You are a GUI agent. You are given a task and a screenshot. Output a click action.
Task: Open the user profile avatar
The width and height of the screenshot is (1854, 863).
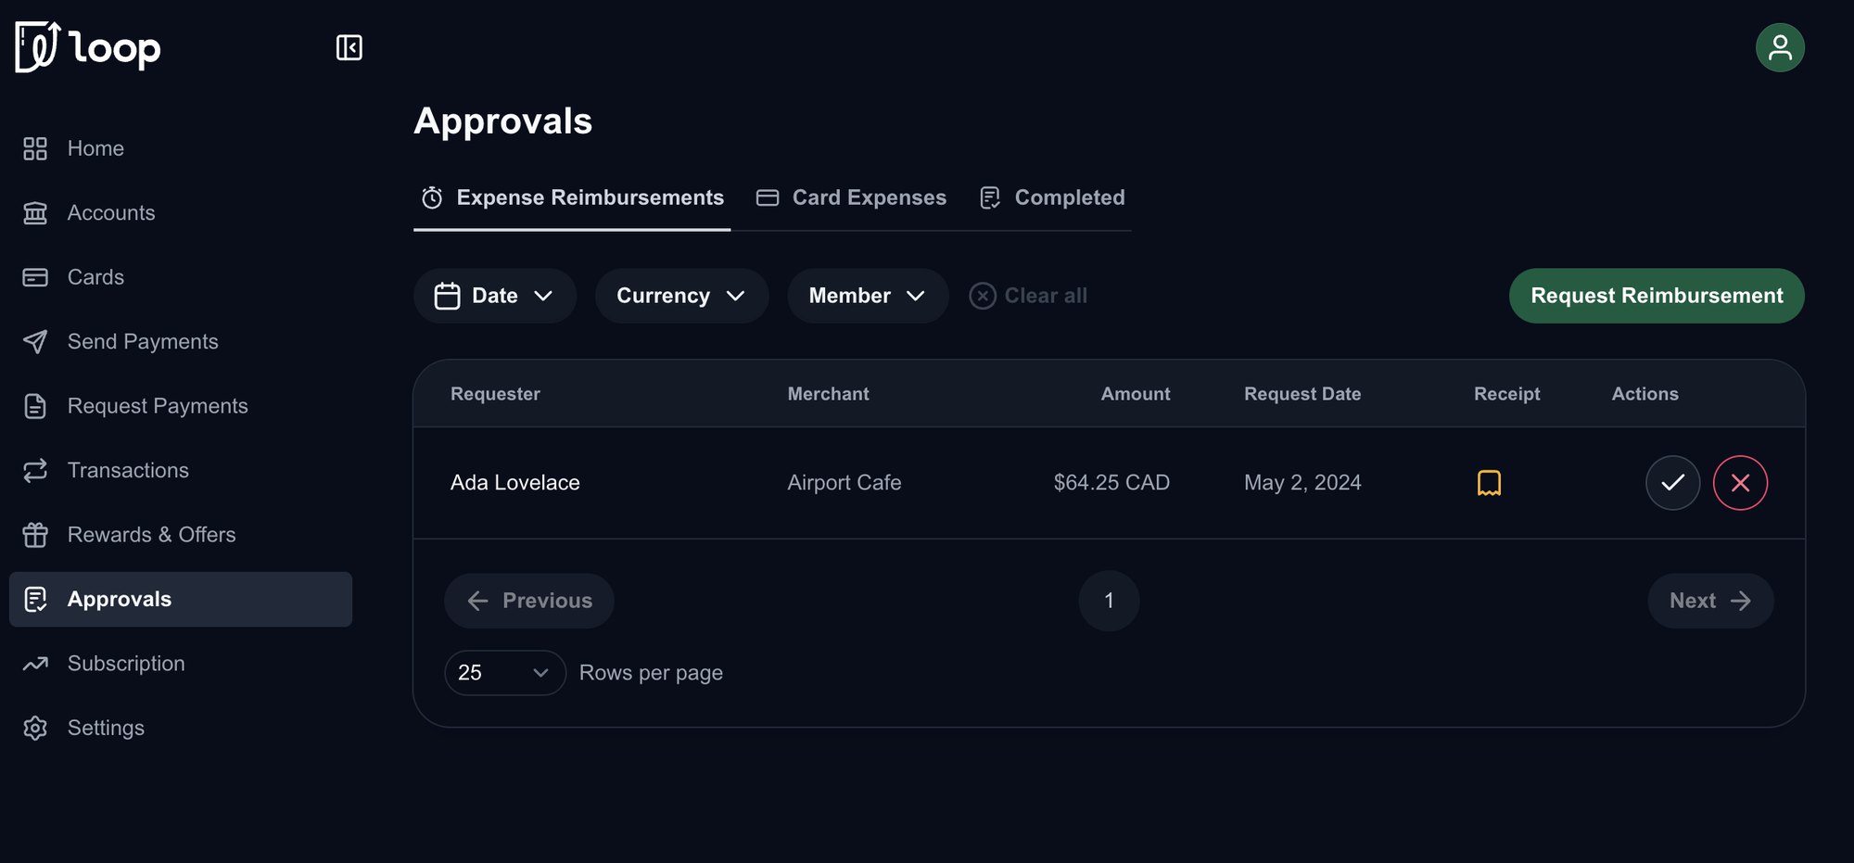[x=1780, y=47]
